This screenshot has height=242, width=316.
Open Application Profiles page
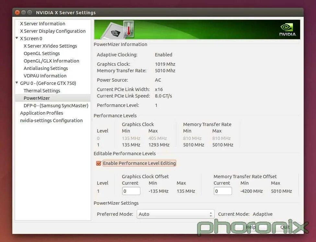(x=41, y=113)
